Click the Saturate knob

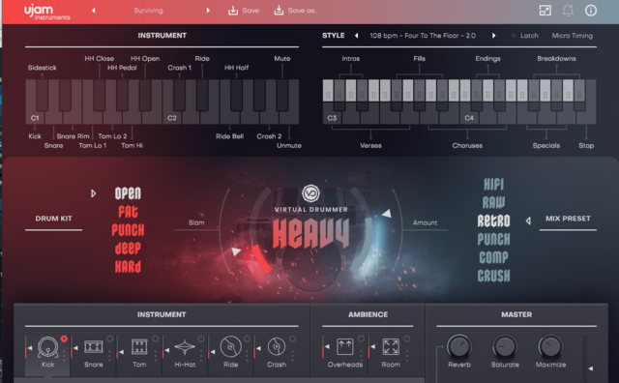(505, 346)
